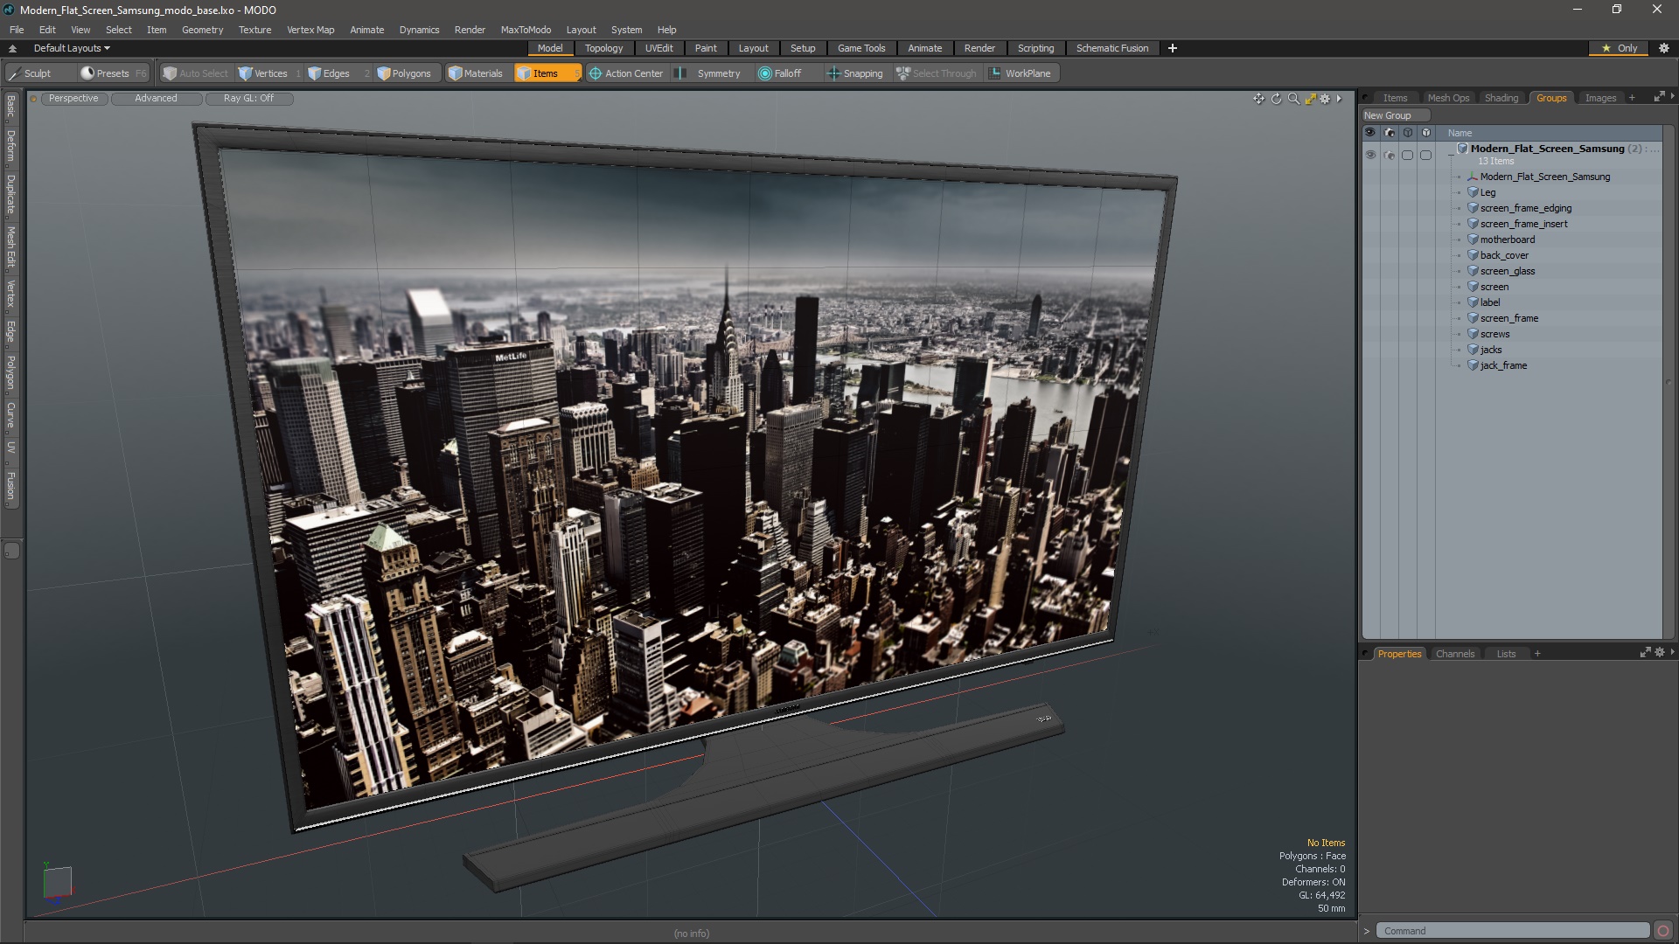
Task: Open Properties panel settings gear
Action: pyautogui.click(x=1660, y=653)
